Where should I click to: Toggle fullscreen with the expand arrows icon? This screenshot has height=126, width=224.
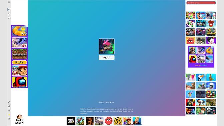pyautogui.click(x=9, y=102)
